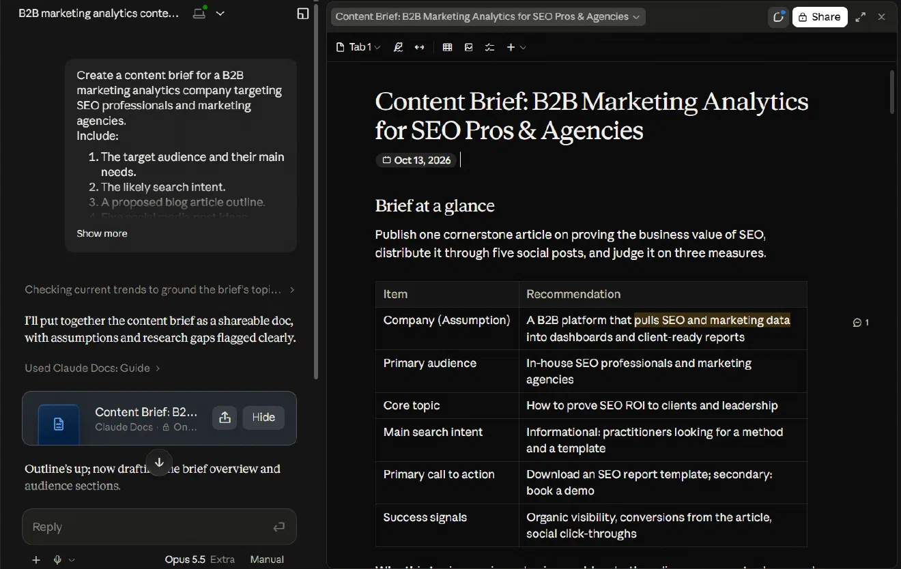Open the microphone options chevron
The width and height of the screenshot is (901, 569).
pyautogui.click(x=72, y=560)
